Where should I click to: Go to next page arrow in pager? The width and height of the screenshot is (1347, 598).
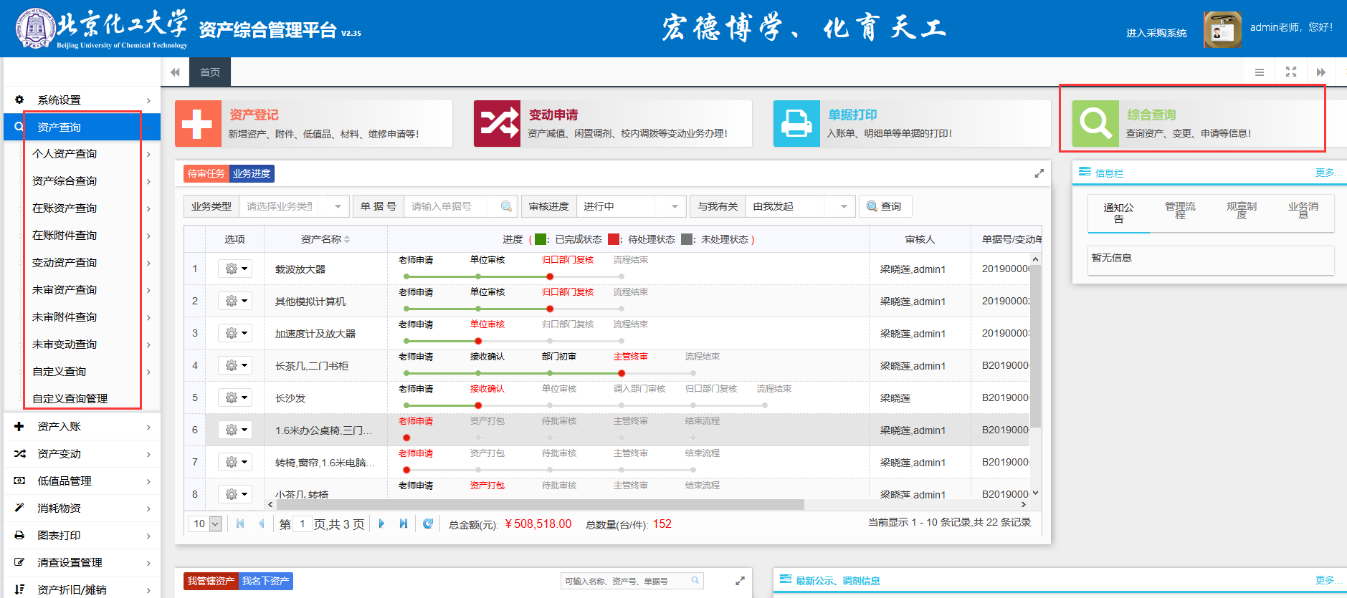(381, 524)
